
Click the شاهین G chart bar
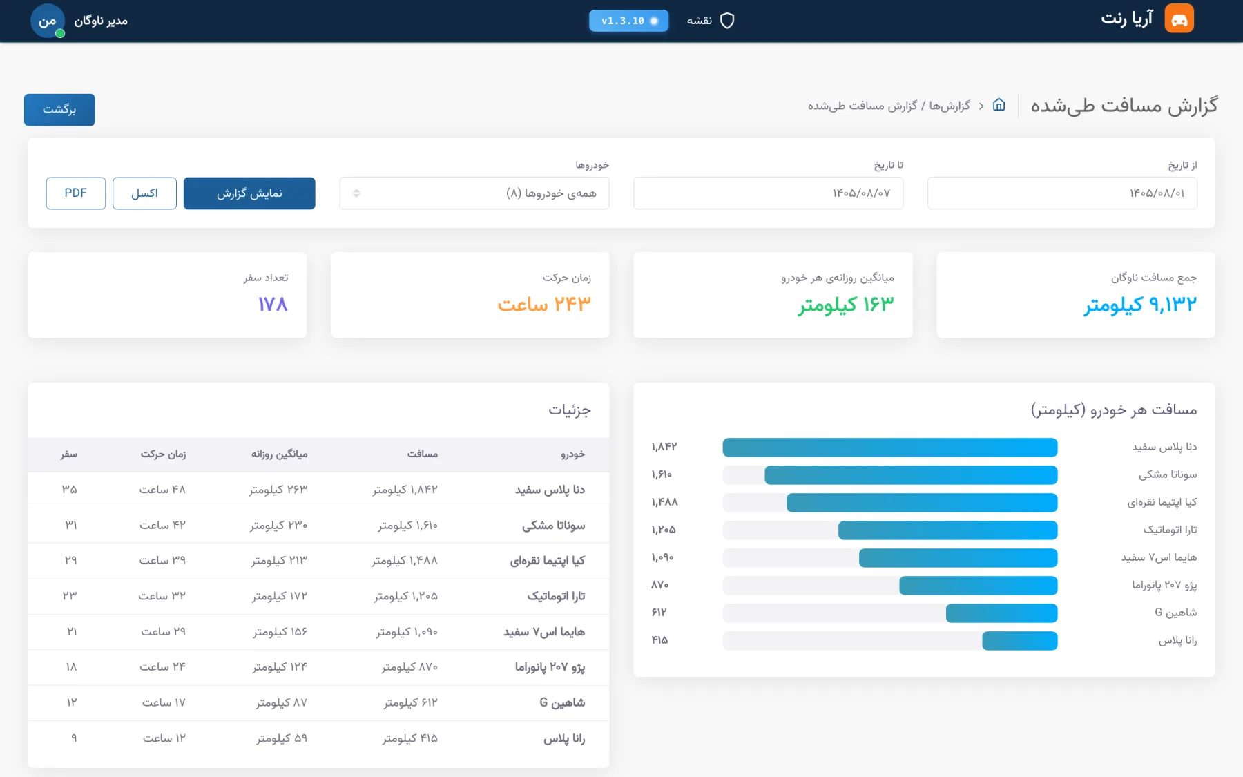1002,613
